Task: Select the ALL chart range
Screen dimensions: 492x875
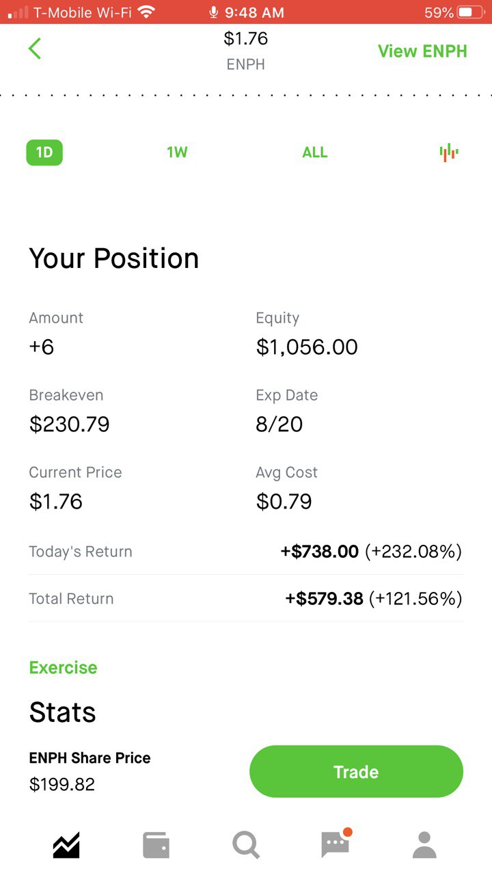Action: pyautogui.click(x=315, y=152)
